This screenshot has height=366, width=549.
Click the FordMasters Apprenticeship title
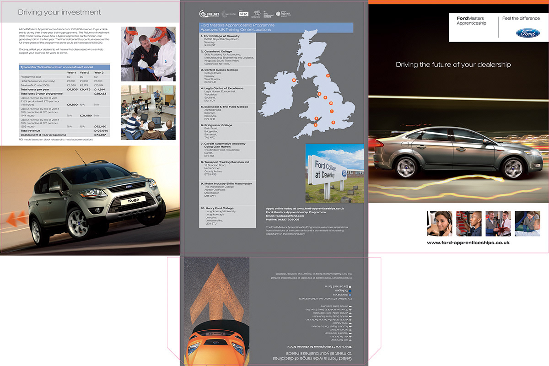point(472,21)
